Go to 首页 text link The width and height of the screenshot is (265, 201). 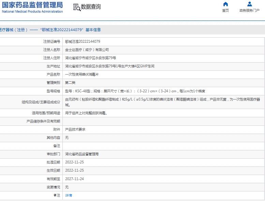point(225,11)
